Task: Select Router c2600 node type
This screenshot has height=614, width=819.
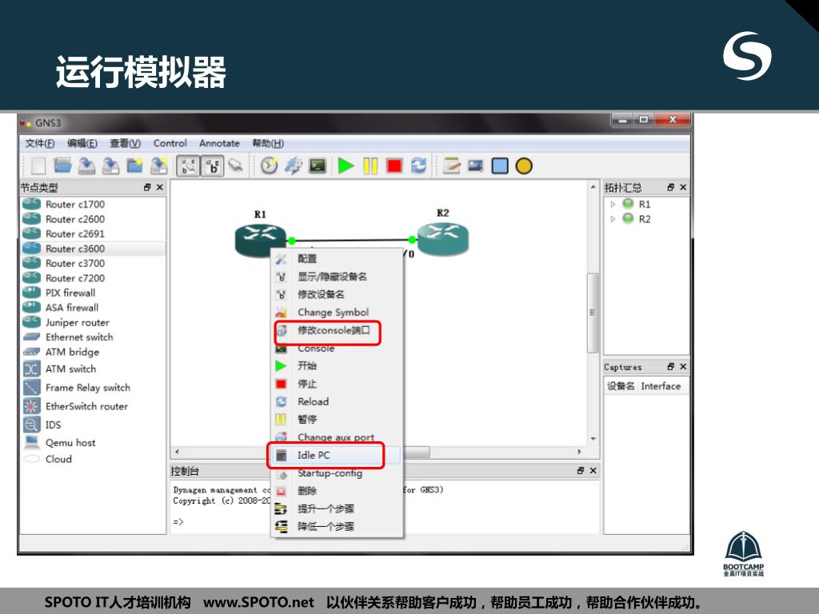Action: [x=93, y=219]
